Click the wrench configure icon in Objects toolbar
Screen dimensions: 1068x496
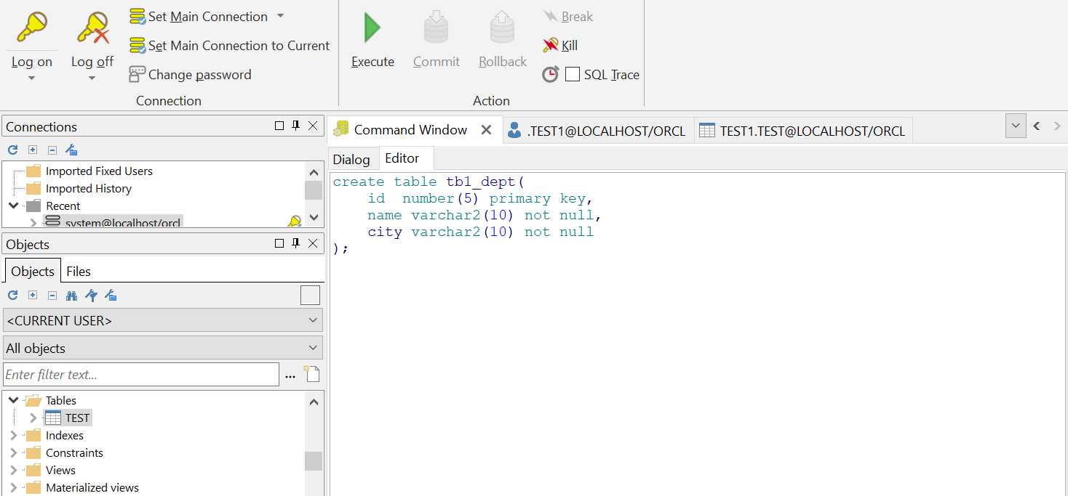pos(111,295)
